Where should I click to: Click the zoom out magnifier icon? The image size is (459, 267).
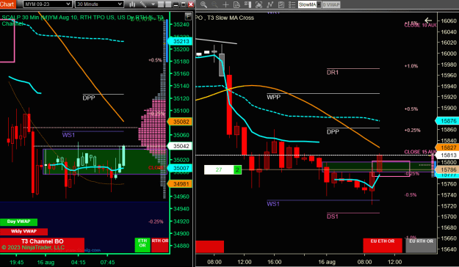[214, 4]
